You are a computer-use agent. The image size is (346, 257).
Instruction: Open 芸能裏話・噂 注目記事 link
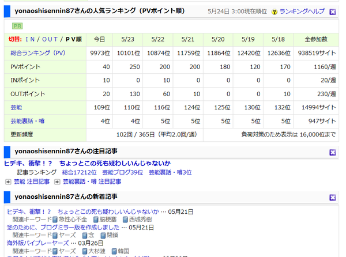[x=92, y=182]
